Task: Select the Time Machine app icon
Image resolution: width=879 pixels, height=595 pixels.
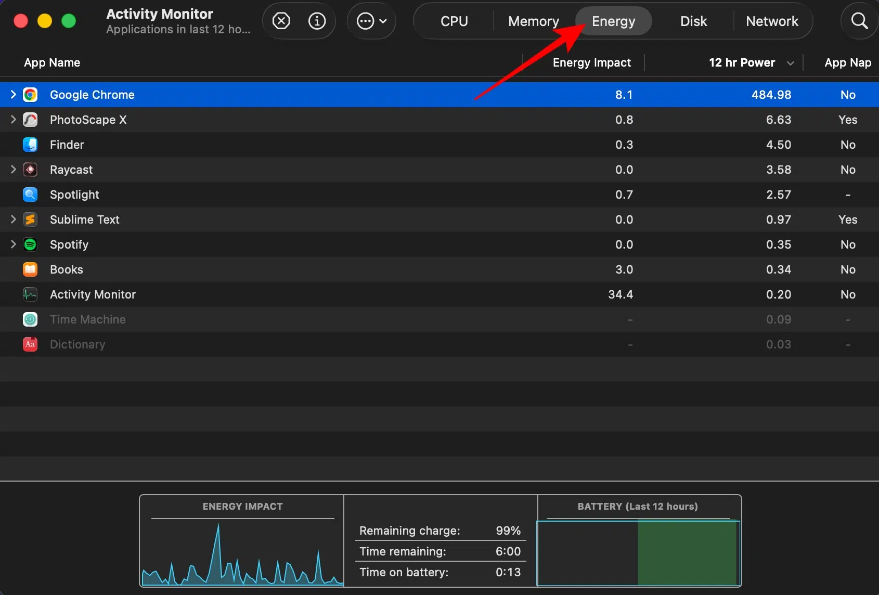Action: [x=30, y=319]
